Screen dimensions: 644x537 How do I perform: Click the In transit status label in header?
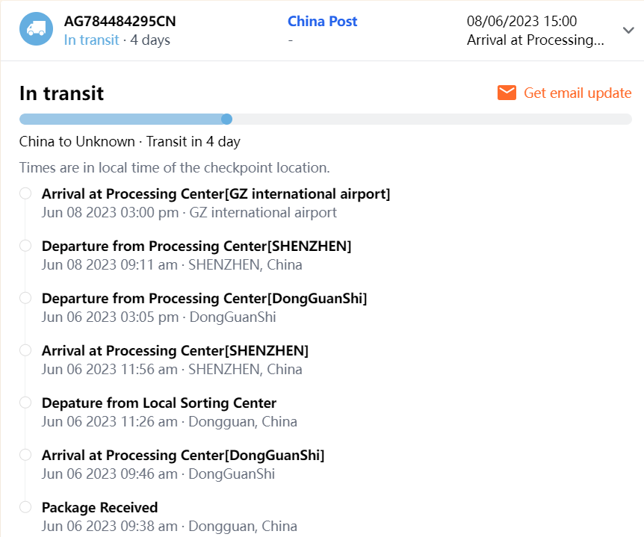point(91,40)
